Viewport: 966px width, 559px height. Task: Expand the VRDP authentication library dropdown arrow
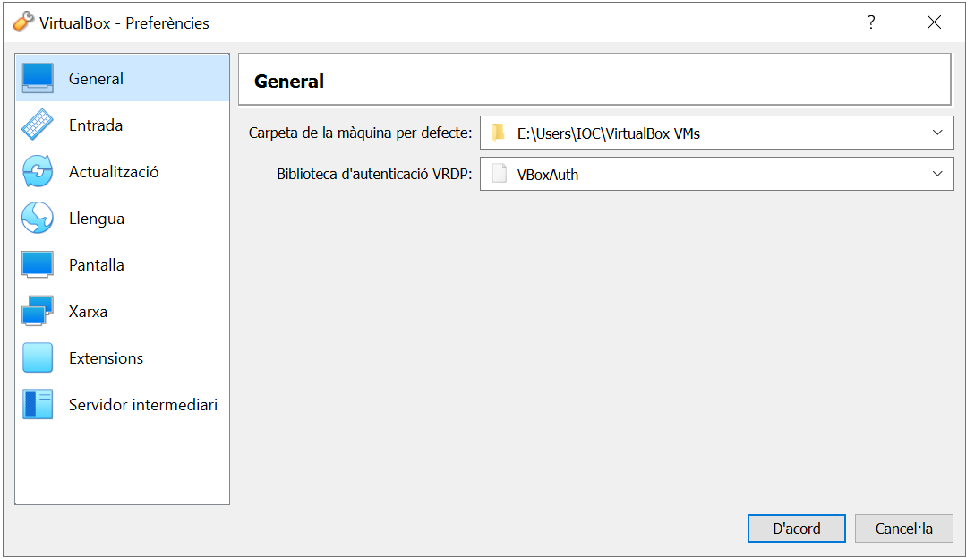[x=937, y=175]
